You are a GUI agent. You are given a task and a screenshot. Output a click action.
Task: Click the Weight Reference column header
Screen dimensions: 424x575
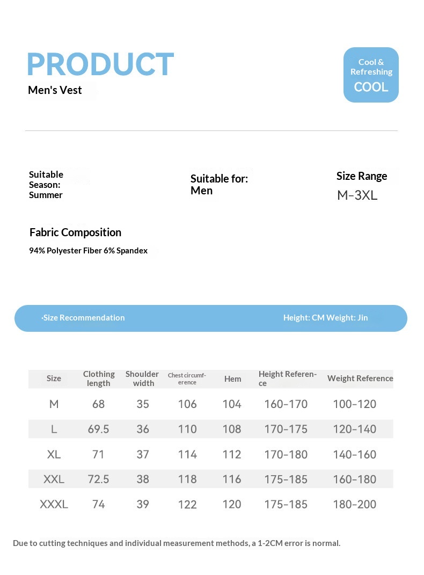[360, 379]
